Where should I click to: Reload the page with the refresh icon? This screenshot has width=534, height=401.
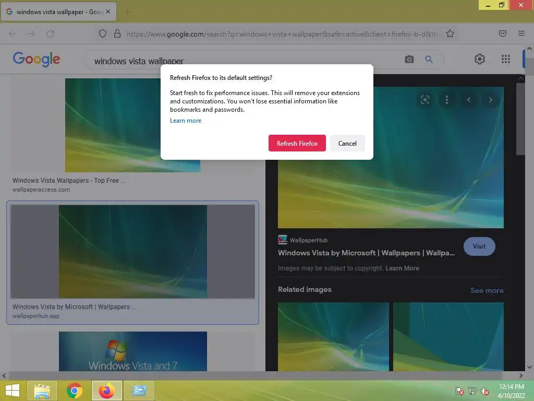coord(50,34)
